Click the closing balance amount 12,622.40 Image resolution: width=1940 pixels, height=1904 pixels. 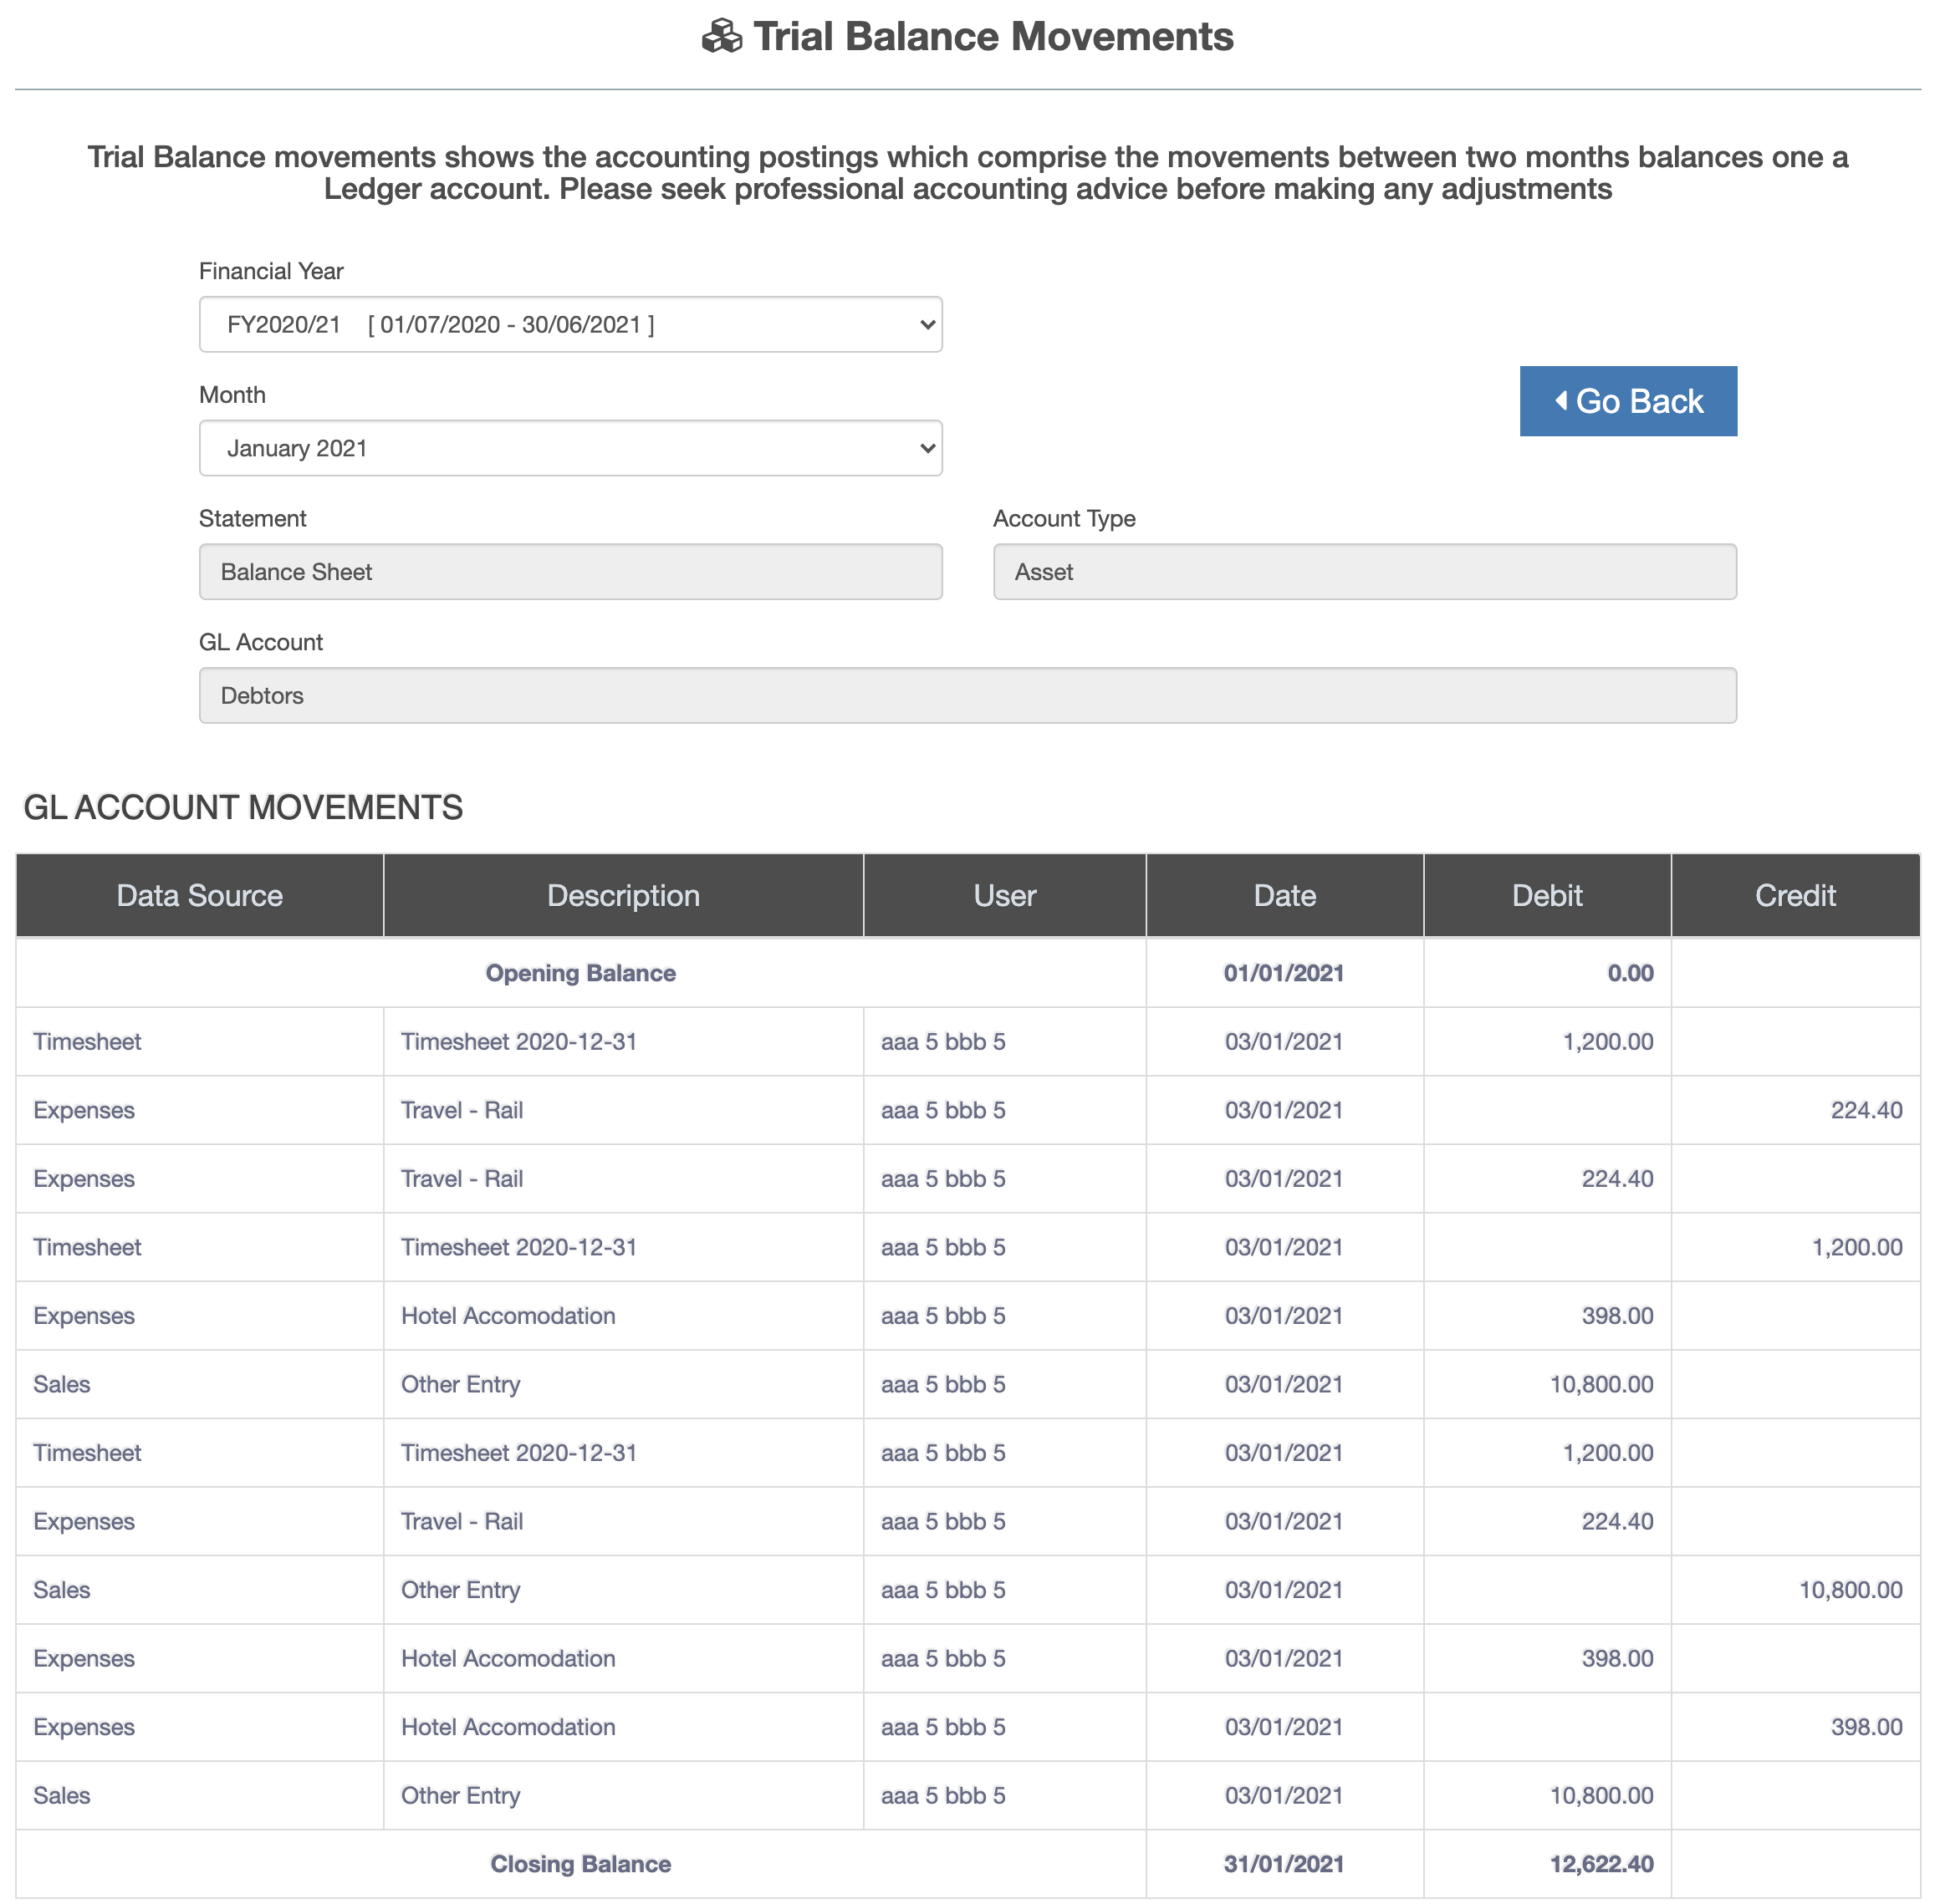tap(1602, 1864)
